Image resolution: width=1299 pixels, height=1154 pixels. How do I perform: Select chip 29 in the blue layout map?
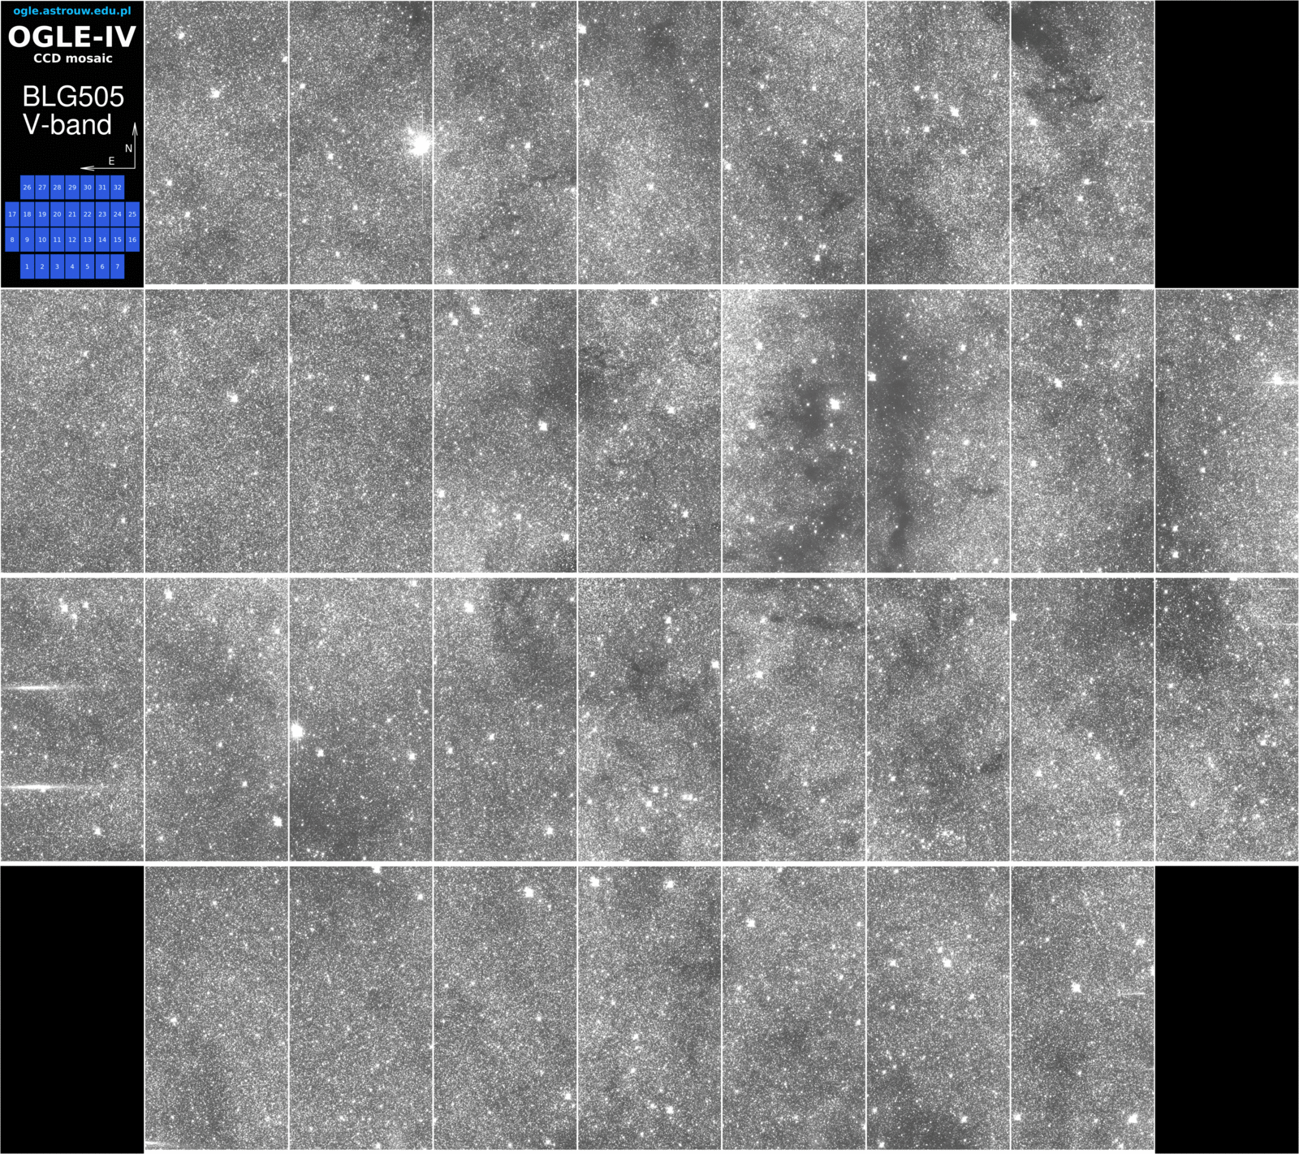click(x=72, y=188)
